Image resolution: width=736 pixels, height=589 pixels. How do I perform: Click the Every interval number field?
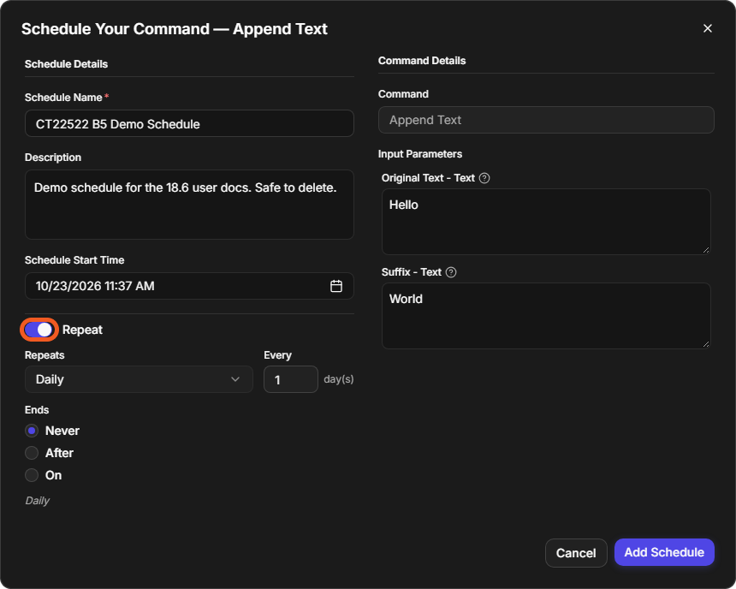tap(291, 379)
